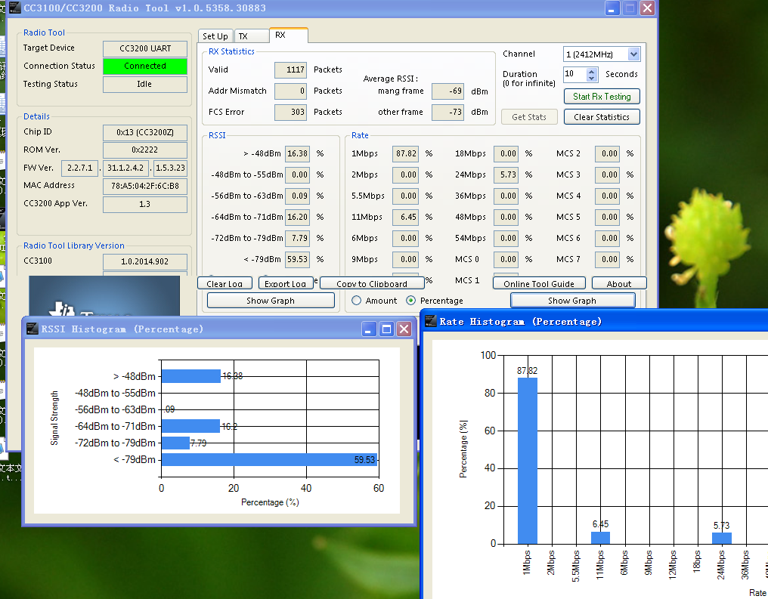Click the RSSI Histogram window title icon
This screenshot has width=768, height=599.
pos(32,329)
